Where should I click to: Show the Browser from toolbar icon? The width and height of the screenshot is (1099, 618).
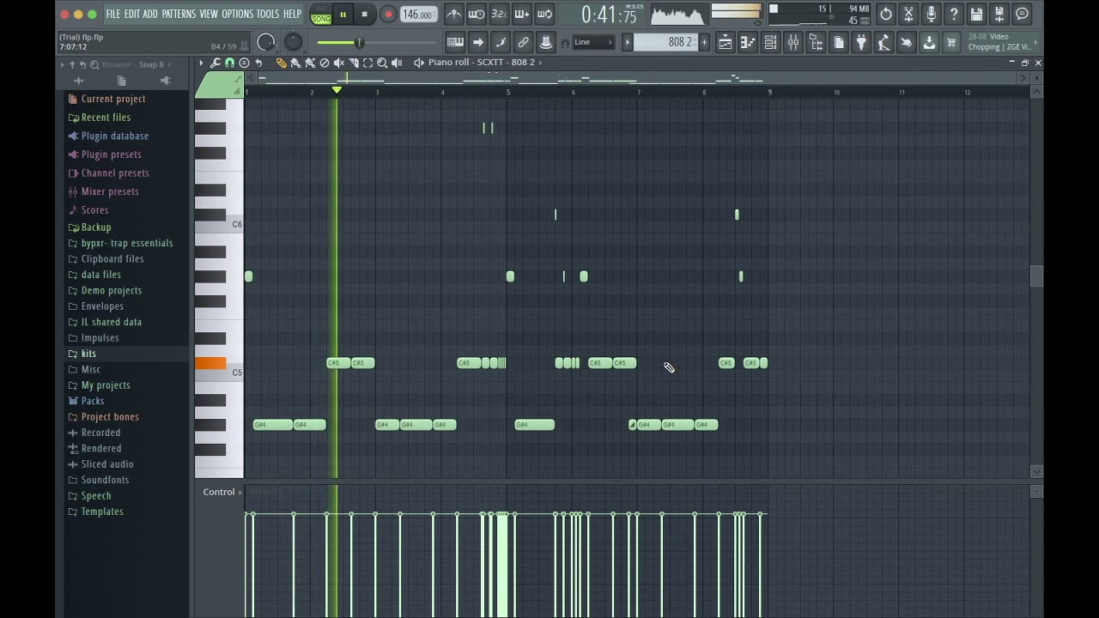point(816,43)
